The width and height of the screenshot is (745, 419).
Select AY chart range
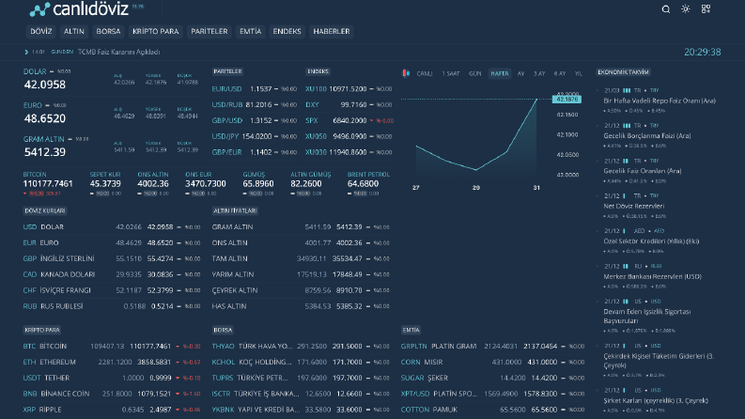520,73
